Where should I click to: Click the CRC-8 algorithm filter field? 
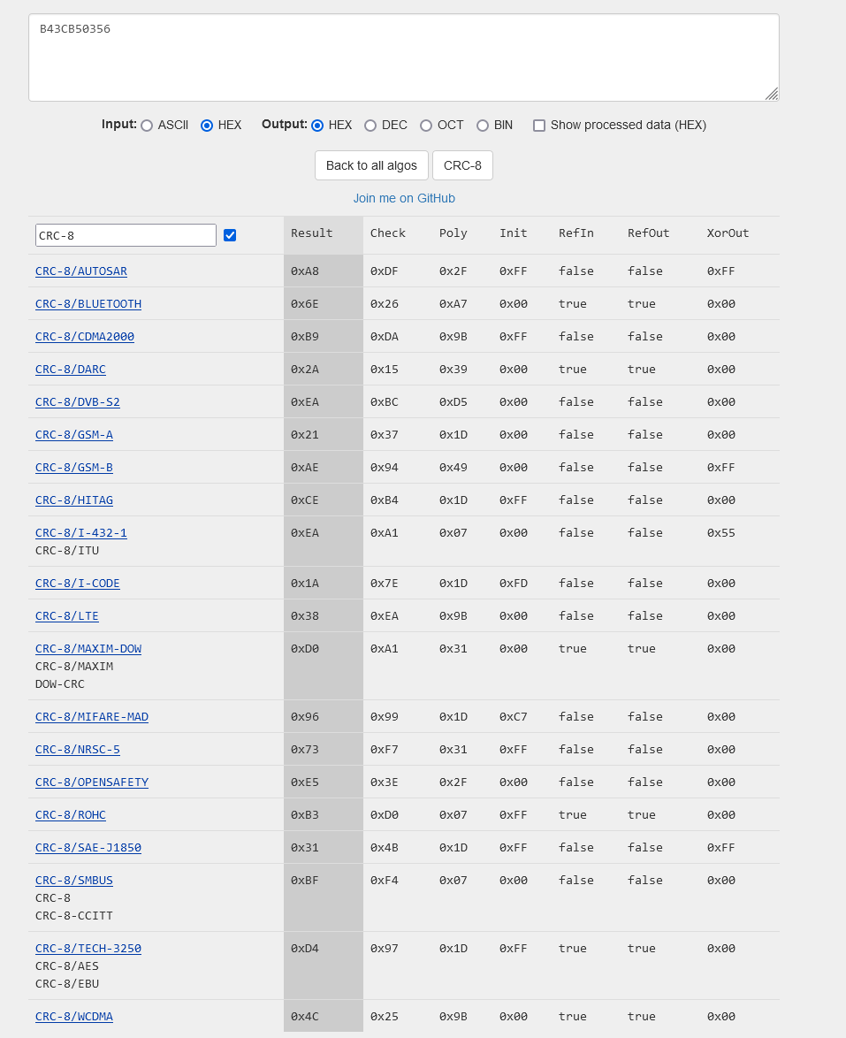(126, 235)
